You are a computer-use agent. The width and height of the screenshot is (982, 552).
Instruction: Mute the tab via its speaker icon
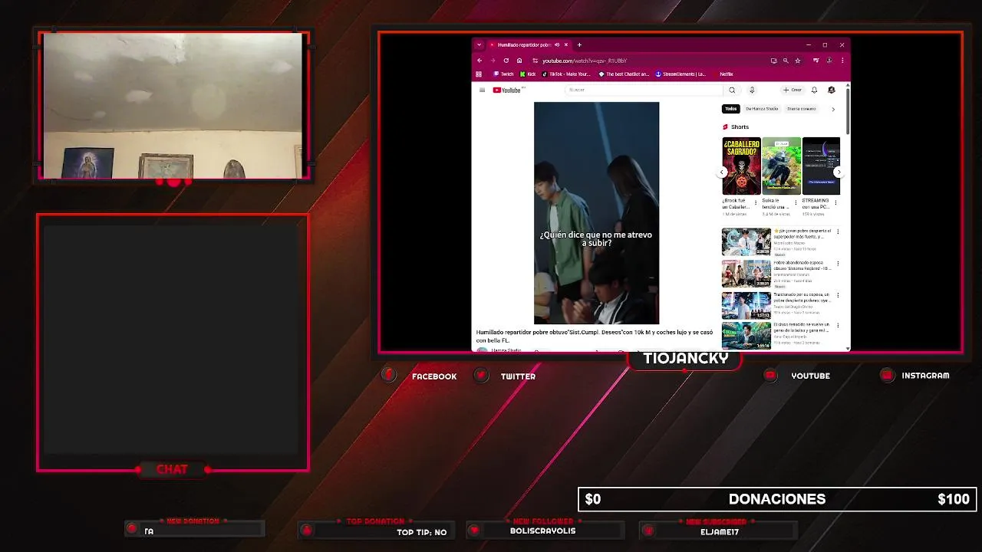(x=557, y=45)
